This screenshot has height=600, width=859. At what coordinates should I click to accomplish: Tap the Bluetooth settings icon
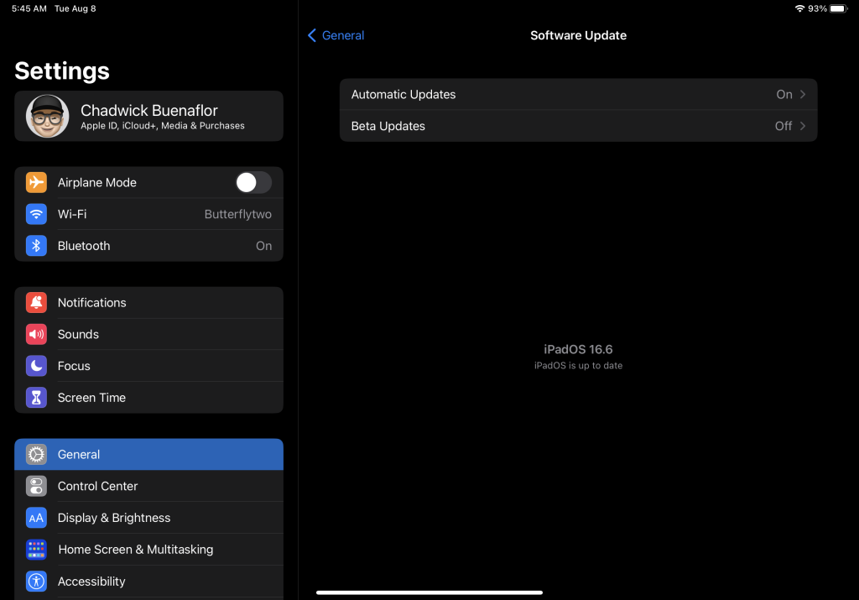click(36, 246)
